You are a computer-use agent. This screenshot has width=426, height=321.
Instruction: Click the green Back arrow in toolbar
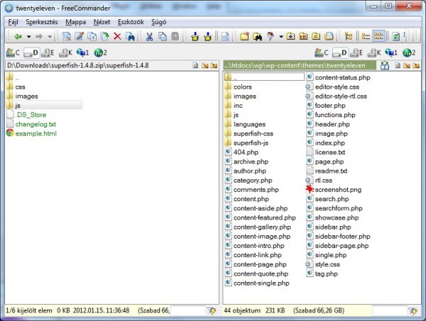click(x=18, y=36)
